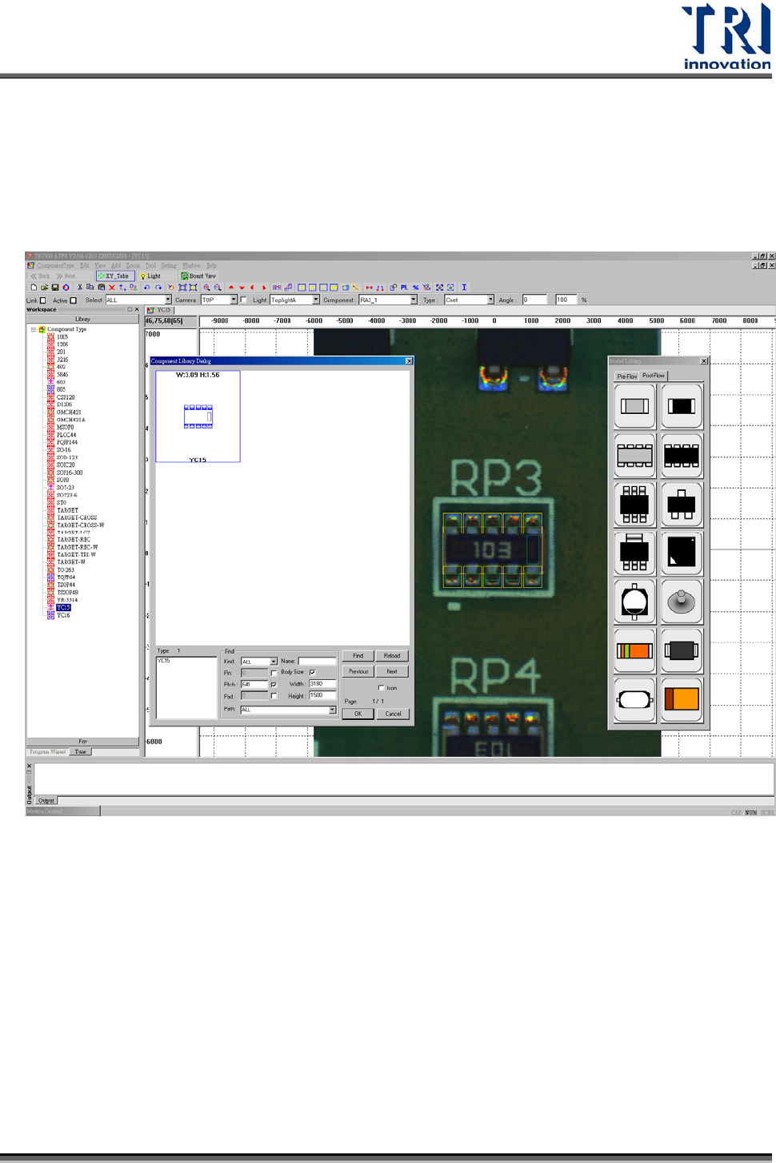776x1163 pixels.
Task: Click the blue I-beam toolbar icon
Action: coord(464,288)
